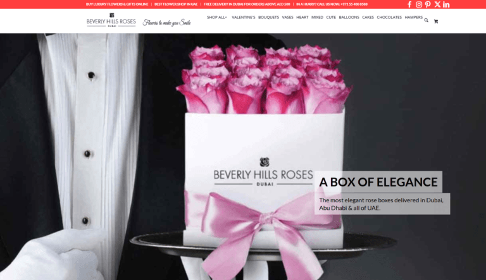The width and height of the screenshot is (486, 280).
Task: Open the LinkedIn social icon
Action: pos(446,4)
